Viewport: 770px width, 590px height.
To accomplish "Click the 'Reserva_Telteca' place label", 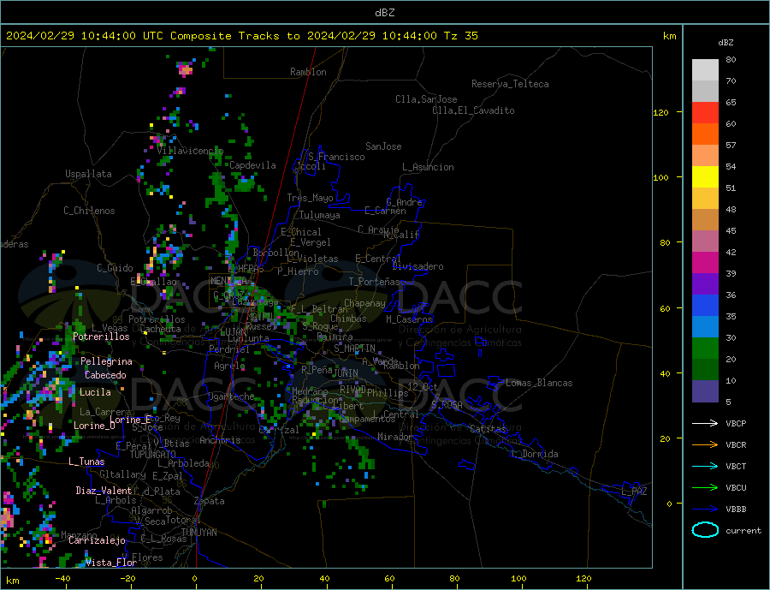I will point(510,84).
